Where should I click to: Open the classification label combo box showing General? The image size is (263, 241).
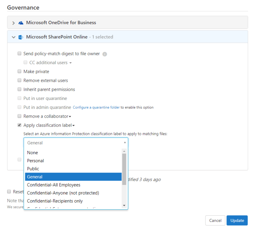[76, 143]
